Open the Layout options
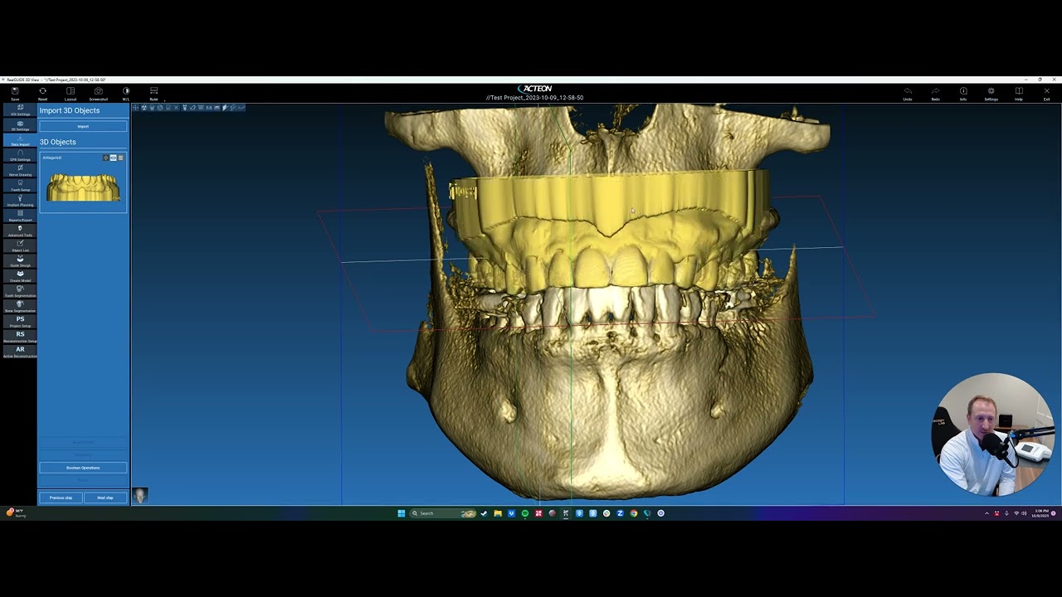Image resolution: width=1062 pixels, height=597 pixels. (71, 93)
